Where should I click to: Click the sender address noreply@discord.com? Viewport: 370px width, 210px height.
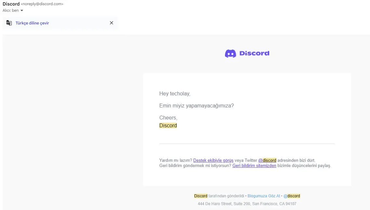coord(42,4)
